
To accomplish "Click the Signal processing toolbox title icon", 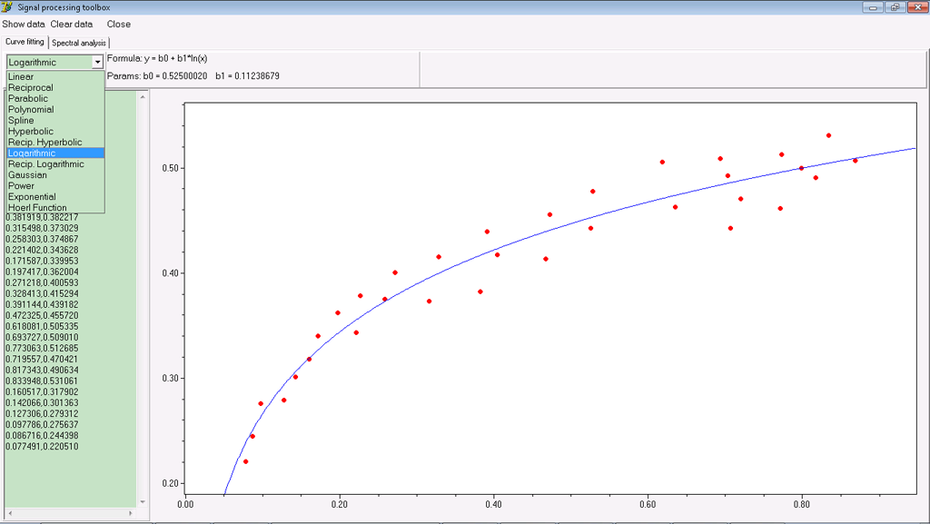I will 7,7.
